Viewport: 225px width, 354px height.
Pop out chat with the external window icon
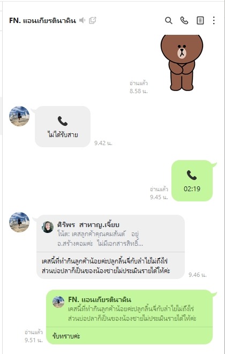93,20
